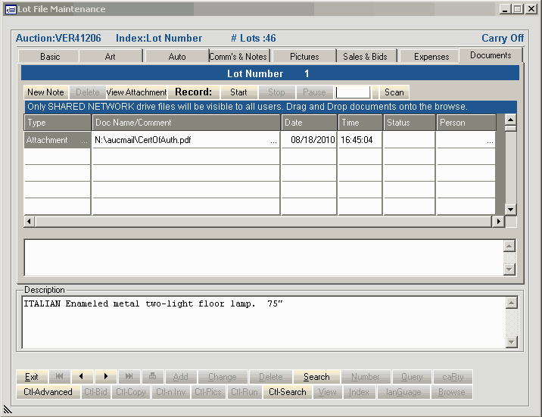This screenshot has width=542, height=417.
Task: Go to the previous lot record arrow
Action: 81,377
